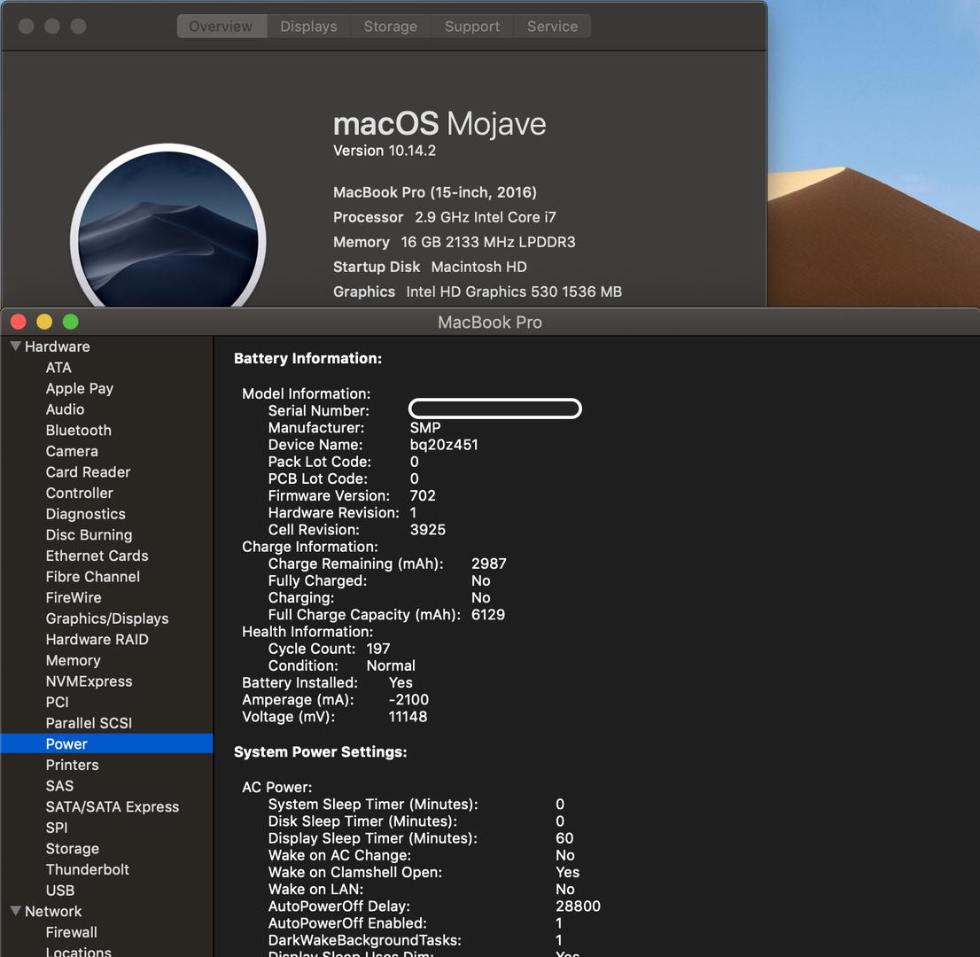980x957 pixels.
Task: Click the macOS Mojave logo image
Action: (168, 226)
